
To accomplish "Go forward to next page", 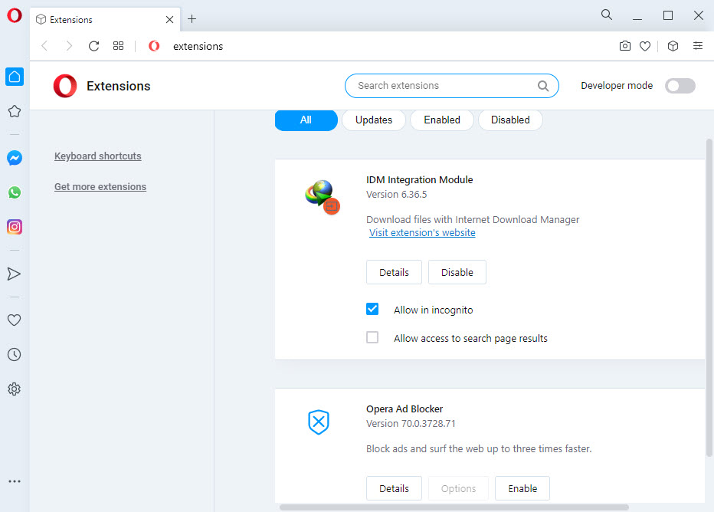I will 69,46.
